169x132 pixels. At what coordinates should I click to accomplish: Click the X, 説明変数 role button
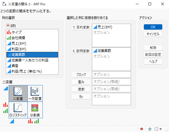tap(81, 51)
